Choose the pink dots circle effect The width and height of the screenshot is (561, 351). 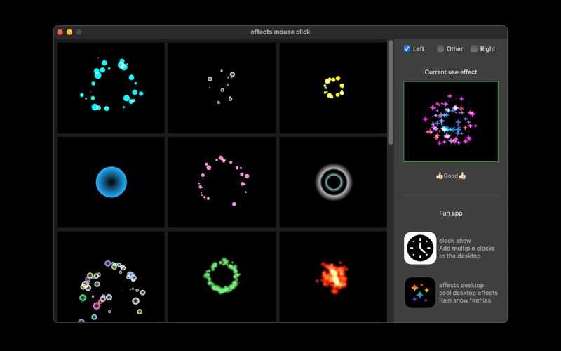pos(222,182)
